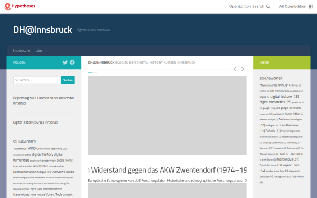This screenshot has width=317, height=198.
Task: Open the Hypotheses logo link
Action: (20, 6)
